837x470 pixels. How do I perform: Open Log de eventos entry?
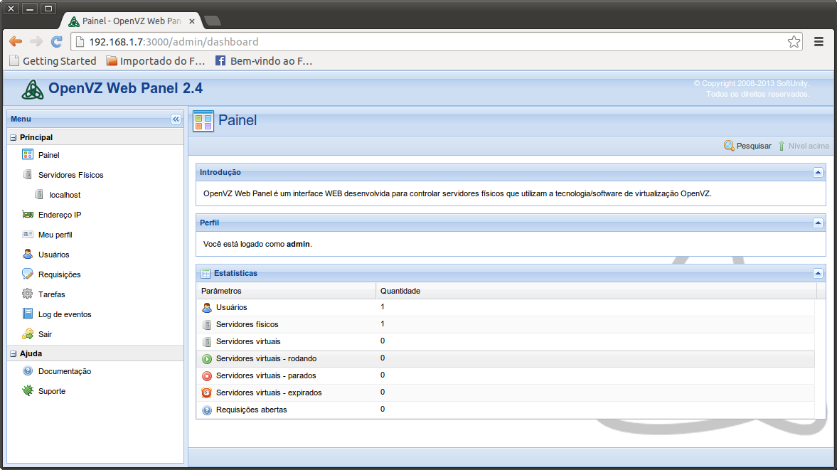click(x=65, y=314)
